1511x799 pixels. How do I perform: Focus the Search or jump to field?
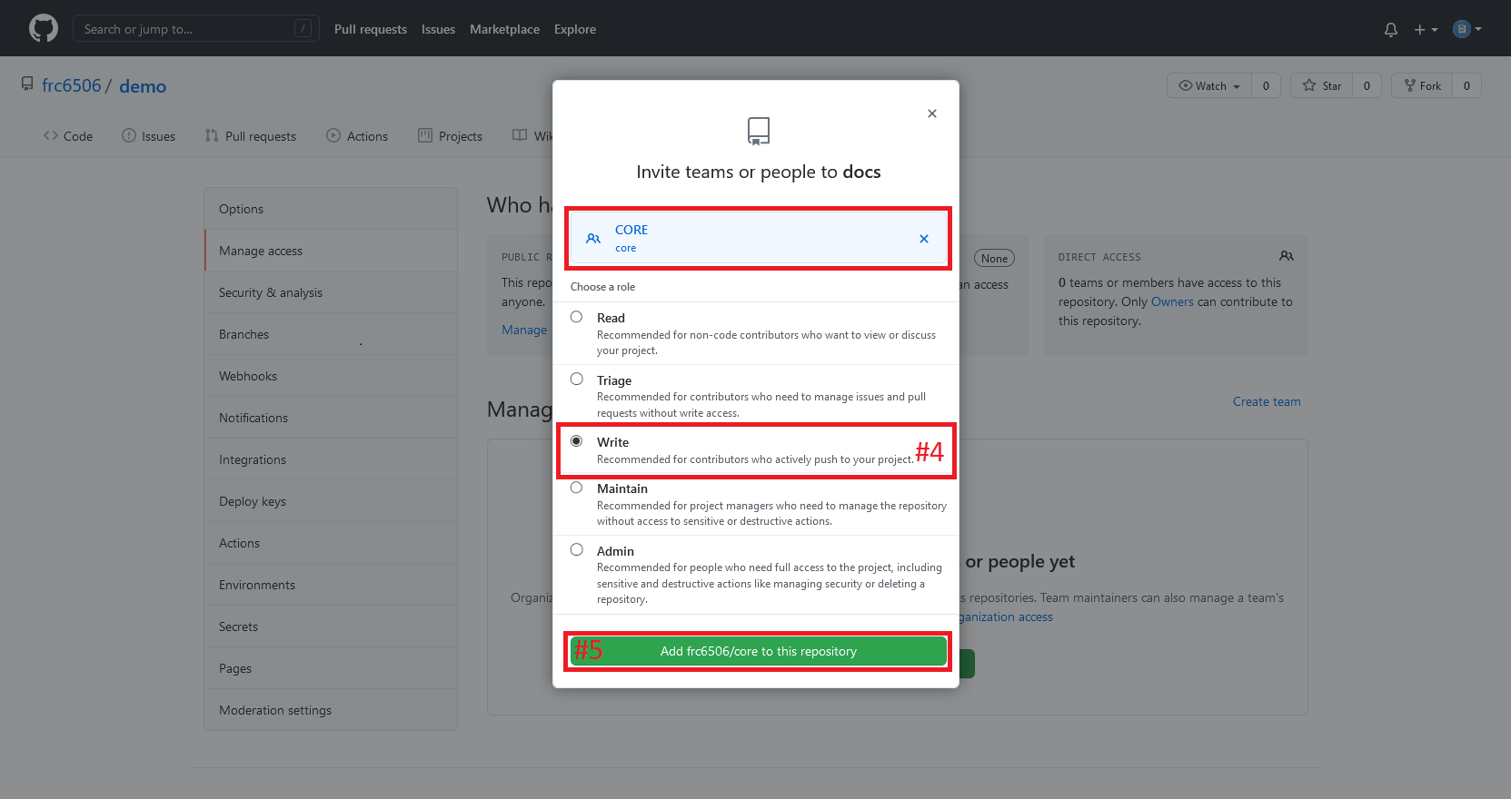coord(195,29)
